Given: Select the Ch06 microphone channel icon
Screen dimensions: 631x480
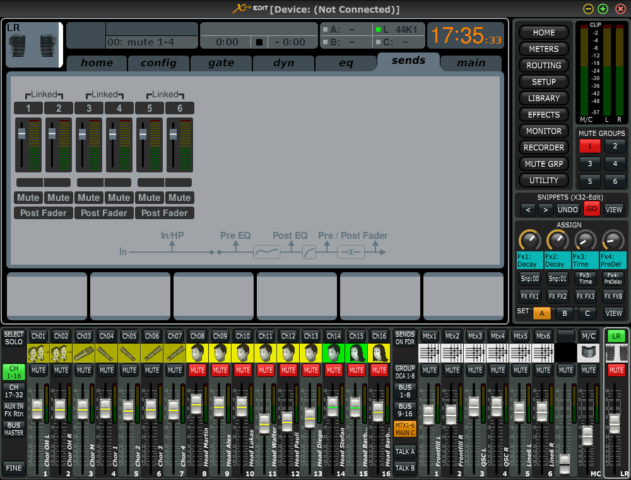Looking at the screenshot, I should (x=151, y=353).
